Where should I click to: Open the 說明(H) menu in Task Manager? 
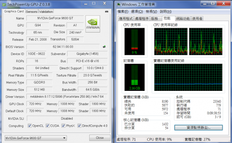point(166,12)
